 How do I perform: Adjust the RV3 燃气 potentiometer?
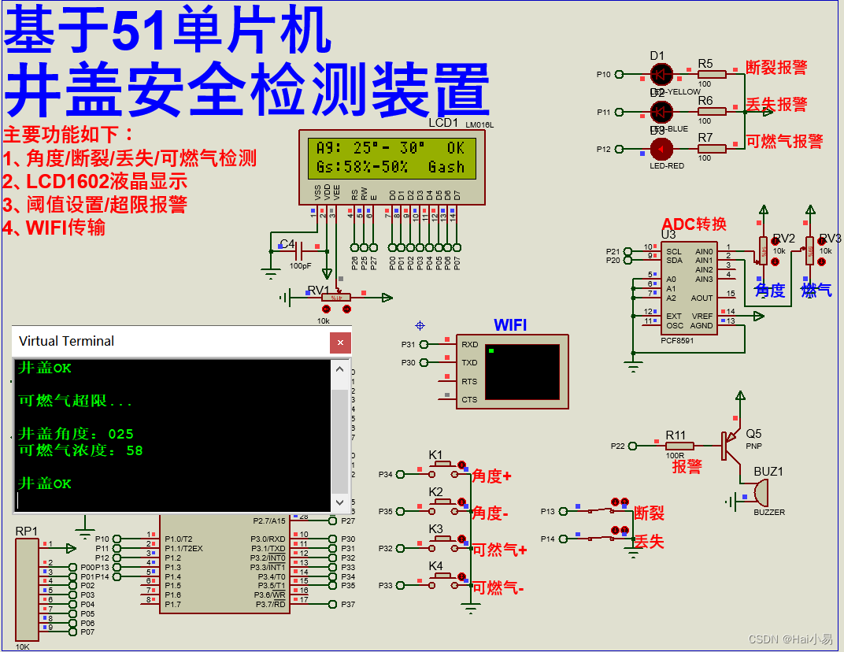click(x=809, y=252)
